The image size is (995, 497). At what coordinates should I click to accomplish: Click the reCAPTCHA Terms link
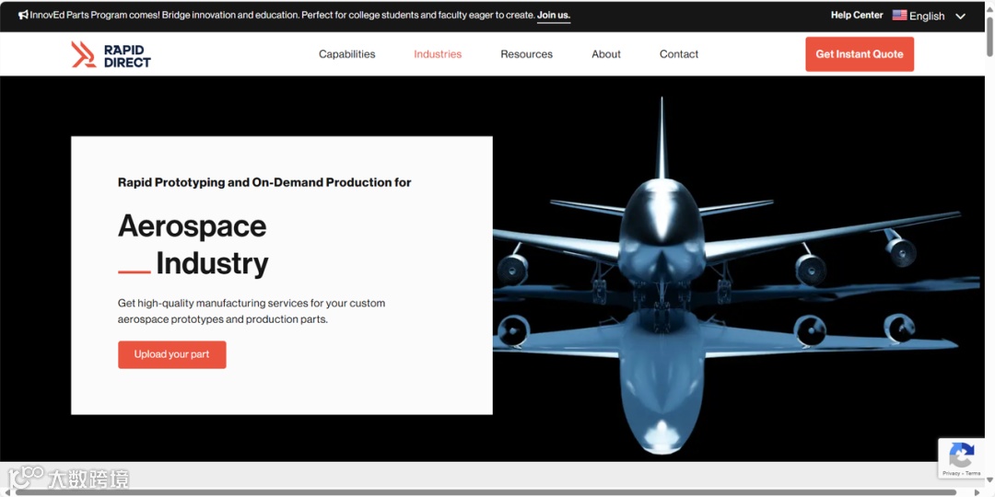pyautogui.click(x=974, y=474)
